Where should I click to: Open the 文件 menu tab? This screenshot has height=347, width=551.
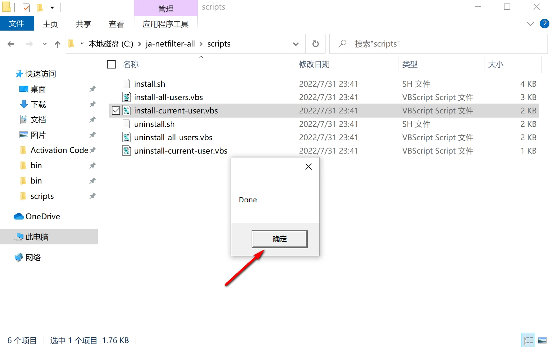click(17, 24)
